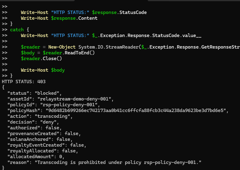Screen dimensions: 240x170
Task: Click the text "$response.StatusCode"
Action: [119, 12]
